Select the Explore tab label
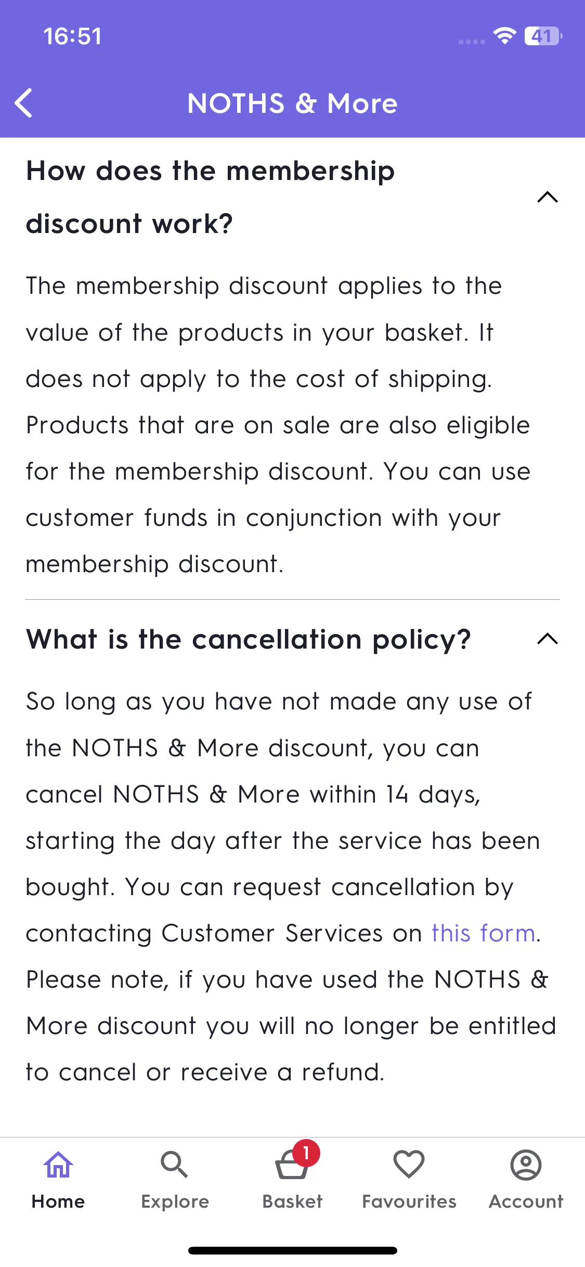 pos(175,1201)
